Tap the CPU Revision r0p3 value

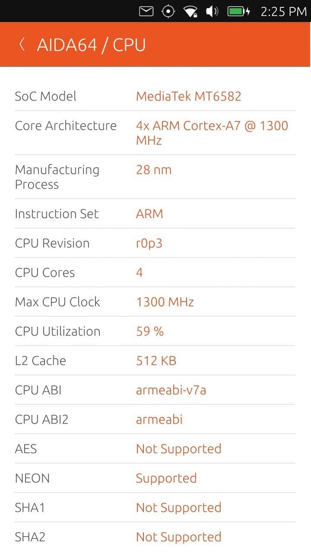(x=149, y=243)
